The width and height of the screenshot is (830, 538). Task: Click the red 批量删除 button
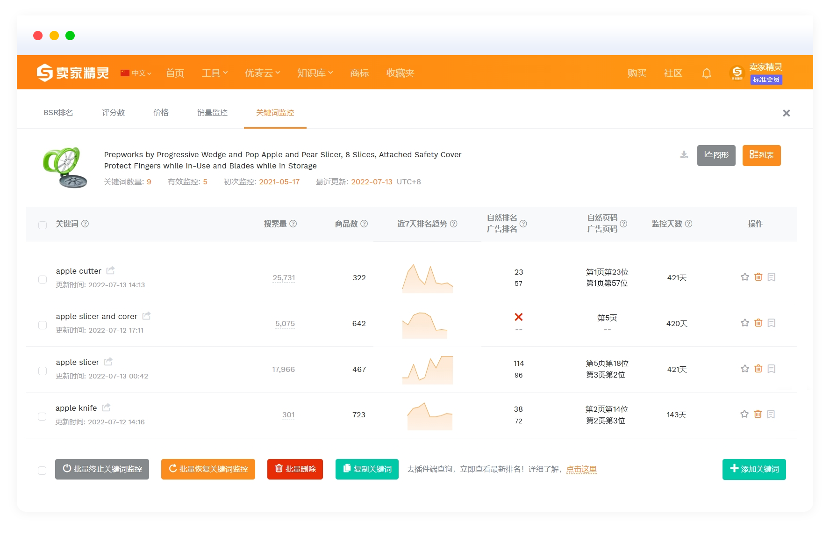295,469
